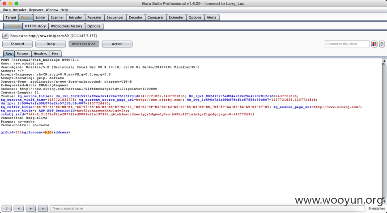This screenshot has height=213, width=387.
Task: Open the main Options tab
Action: [195, 17]
